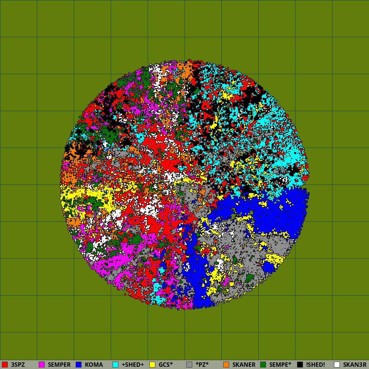Select the GCS* legend label
This screenshot has width=369, height=369.
166,365
